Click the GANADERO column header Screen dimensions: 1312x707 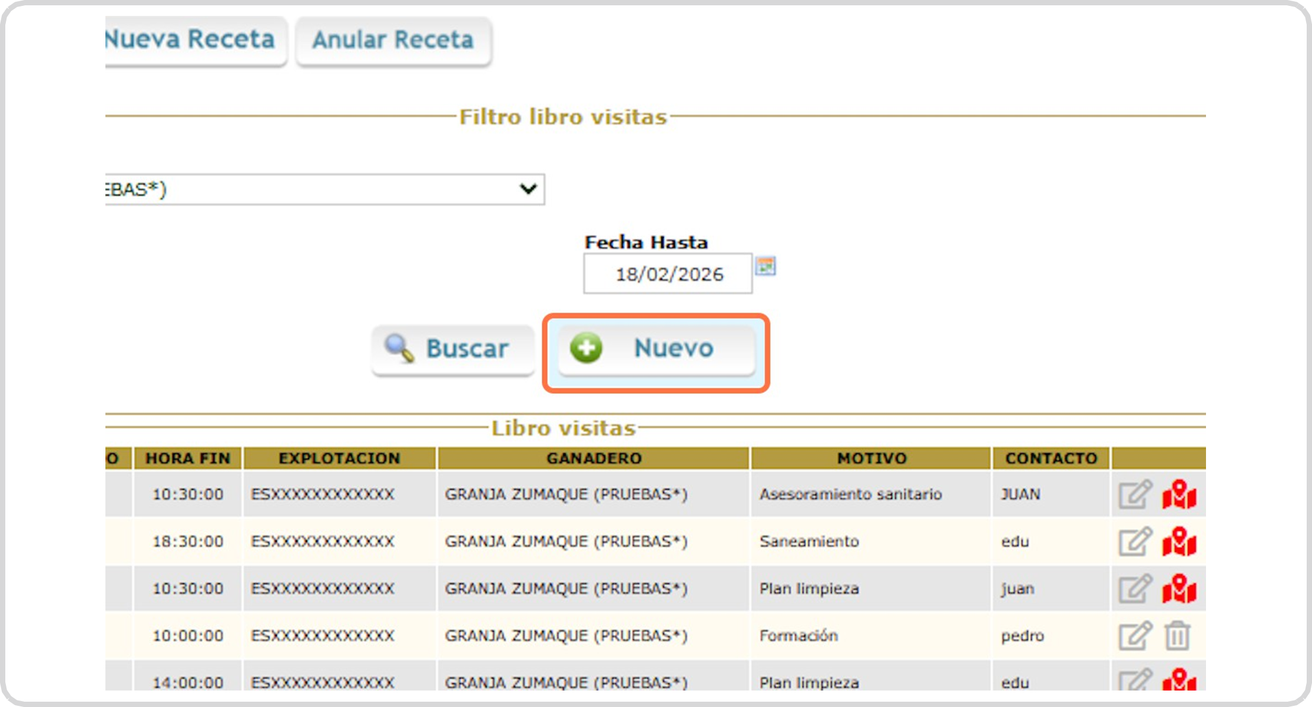point(594,458)
